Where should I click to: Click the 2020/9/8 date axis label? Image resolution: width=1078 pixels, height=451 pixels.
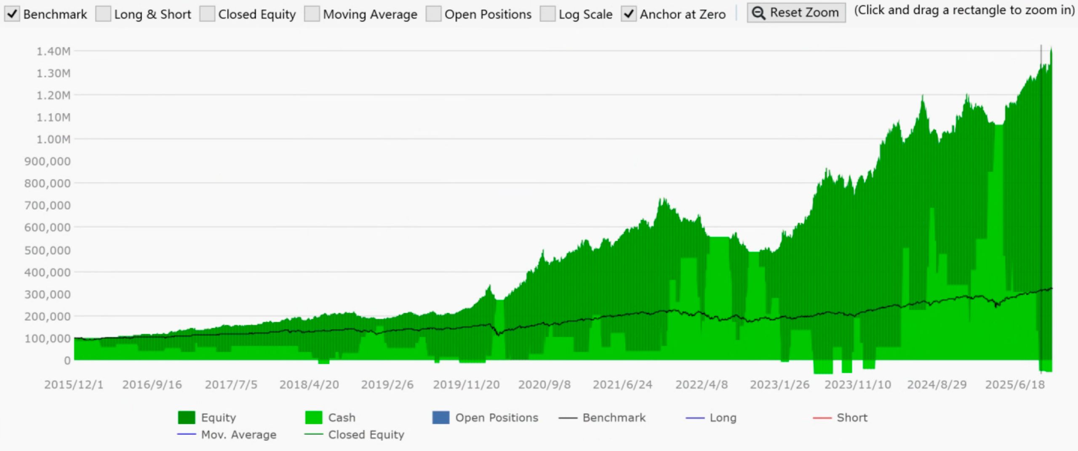click(x=544, y=384)
